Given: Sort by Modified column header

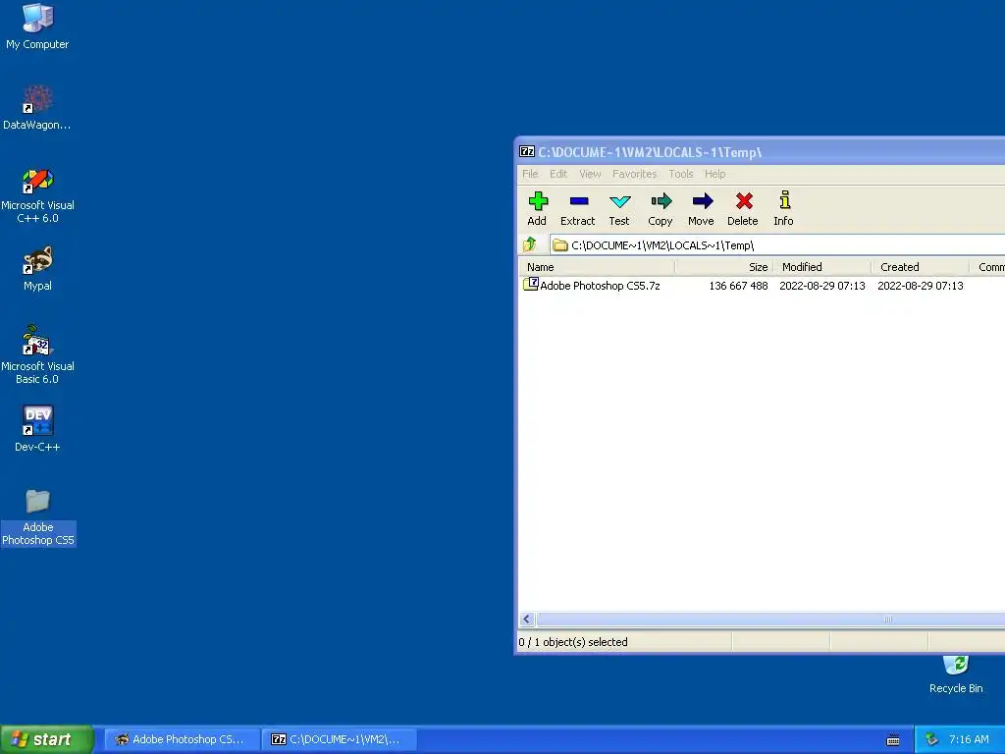Looking at the screenshot, I should (823, 267).
